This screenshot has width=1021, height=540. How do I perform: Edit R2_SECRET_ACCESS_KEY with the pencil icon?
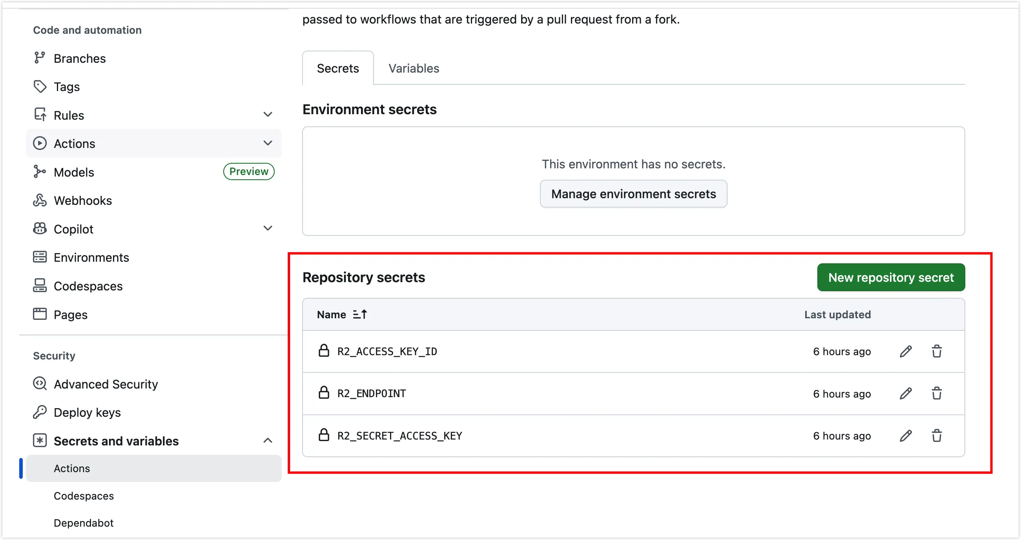pyautogui.click(x=906, y=436)
